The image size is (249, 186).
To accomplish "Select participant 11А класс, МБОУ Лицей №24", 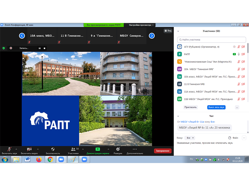I will [212, 91].
